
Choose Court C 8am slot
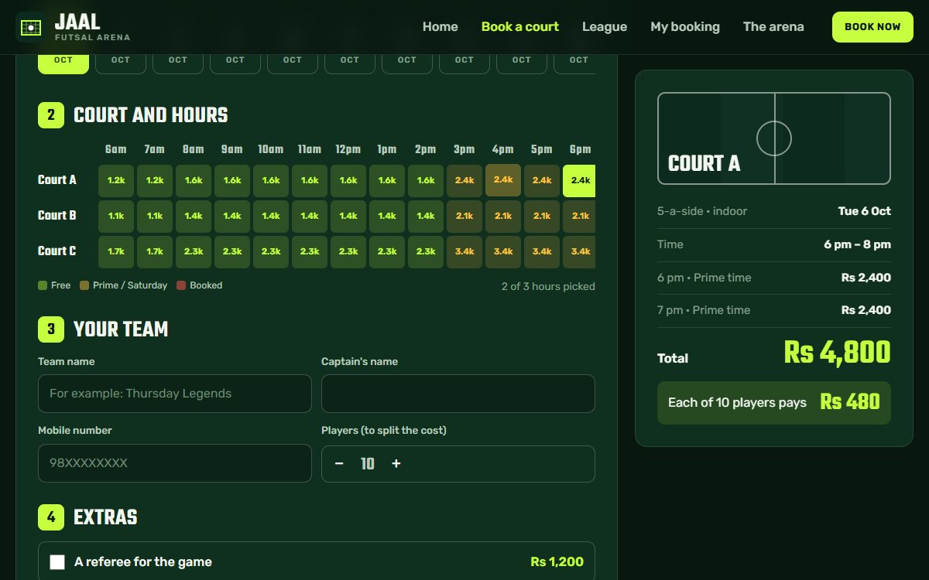194,251
